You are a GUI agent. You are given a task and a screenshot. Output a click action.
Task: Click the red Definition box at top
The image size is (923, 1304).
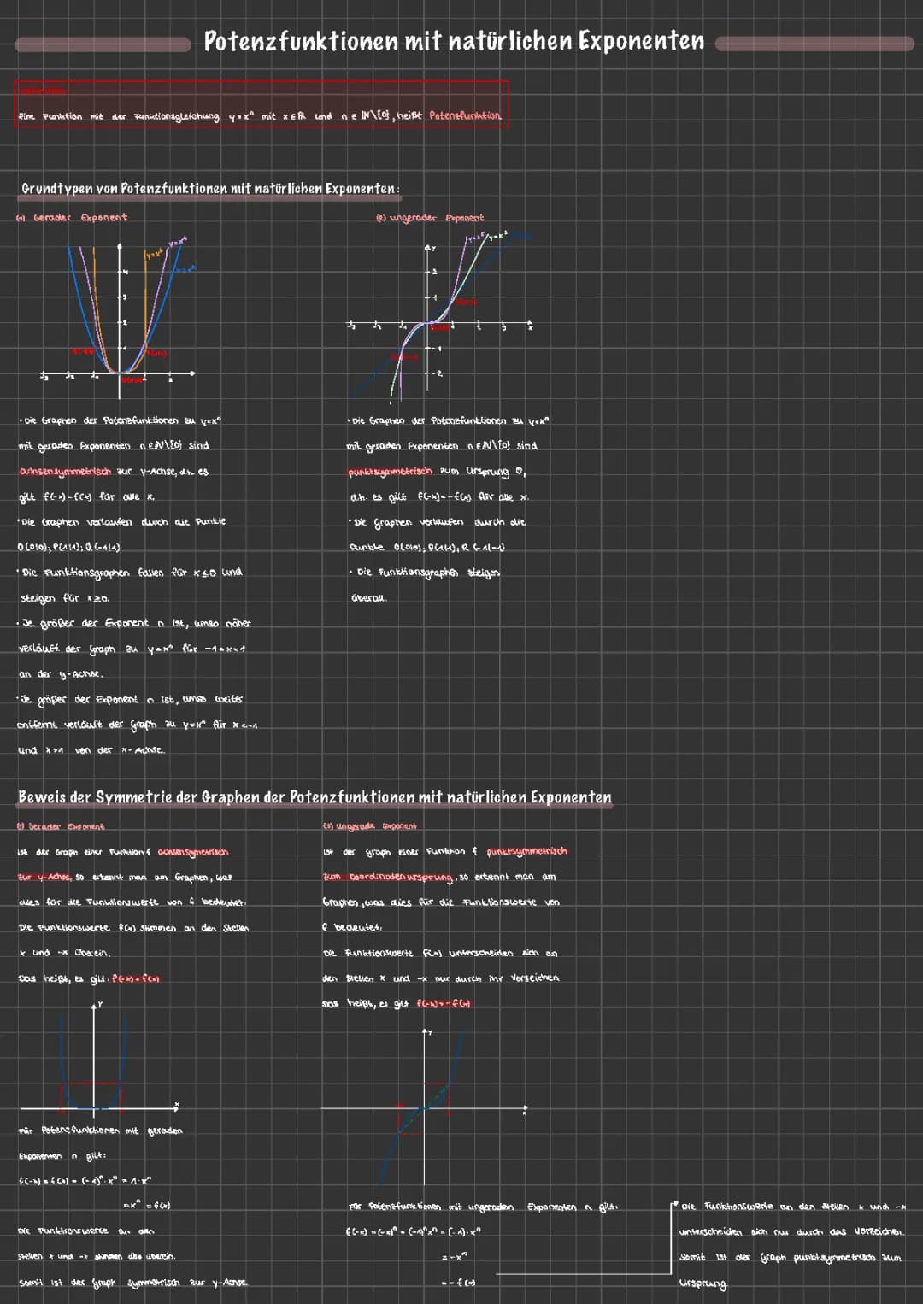261,104
